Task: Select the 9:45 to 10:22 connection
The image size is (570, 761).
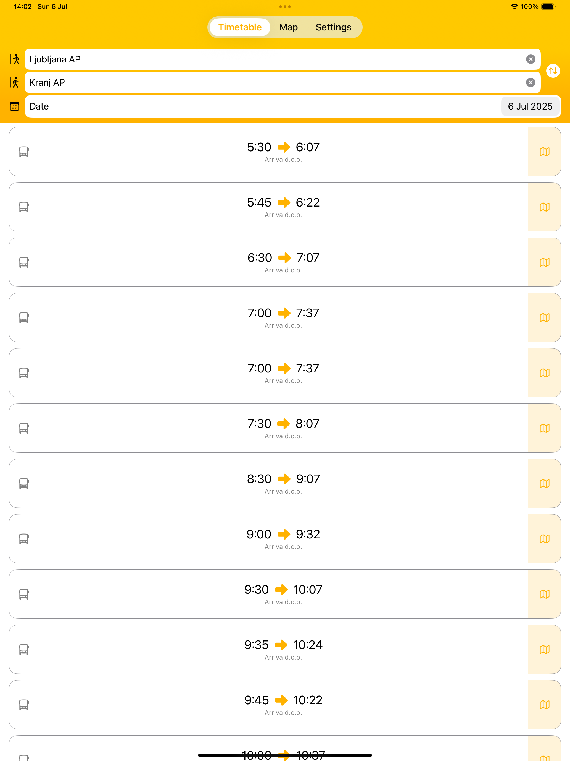Action: pos(268,705)
